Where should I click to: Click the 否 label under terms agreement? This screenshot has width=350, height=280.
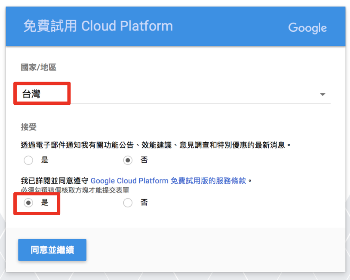click(x=144, y=202)
